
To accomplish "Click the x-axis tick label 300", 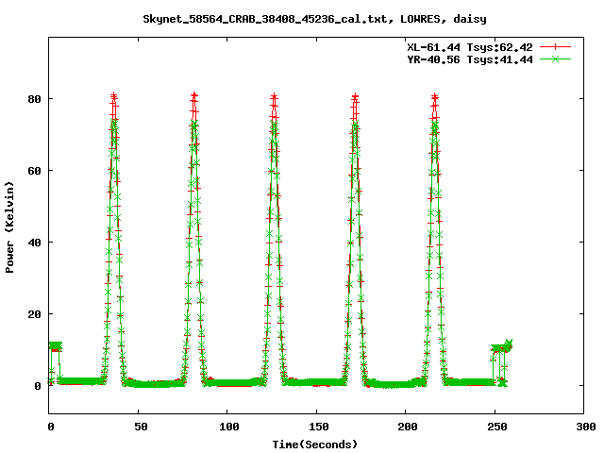I will pyautogui.click(x=584, y=427).
